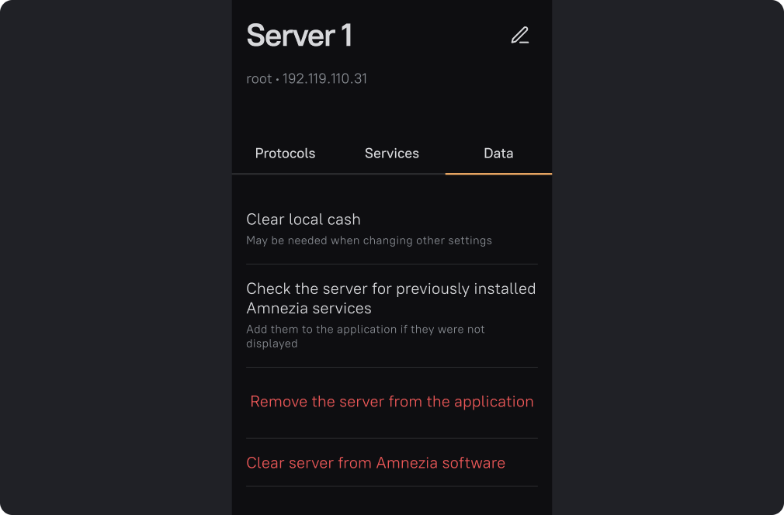Viewport: 784px width, 515px height.
Task: Click Clear server from Amnezia software
Action: 376,463
